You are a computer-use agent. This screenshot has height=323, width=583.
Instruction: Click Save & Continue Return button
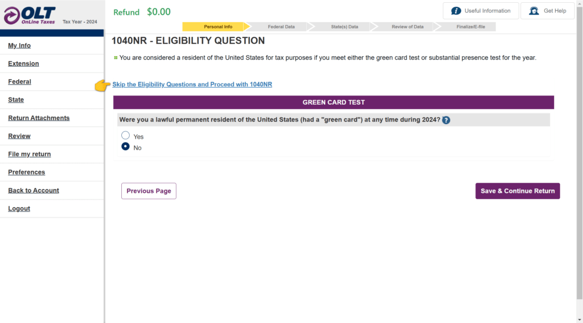click(518, 191)
